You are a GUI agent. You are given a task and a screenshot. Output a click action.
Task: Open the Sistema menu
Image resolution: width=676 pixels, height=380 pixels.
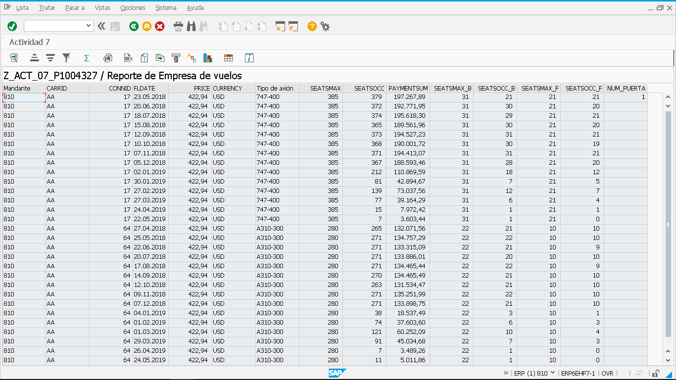tap(166, 8)
